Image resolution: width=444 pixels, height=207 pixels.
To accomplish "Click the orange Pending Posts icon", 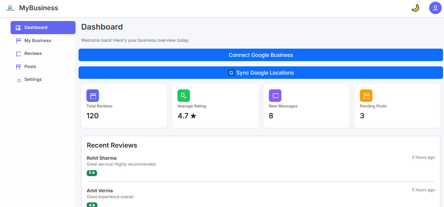I will [366, 96].
